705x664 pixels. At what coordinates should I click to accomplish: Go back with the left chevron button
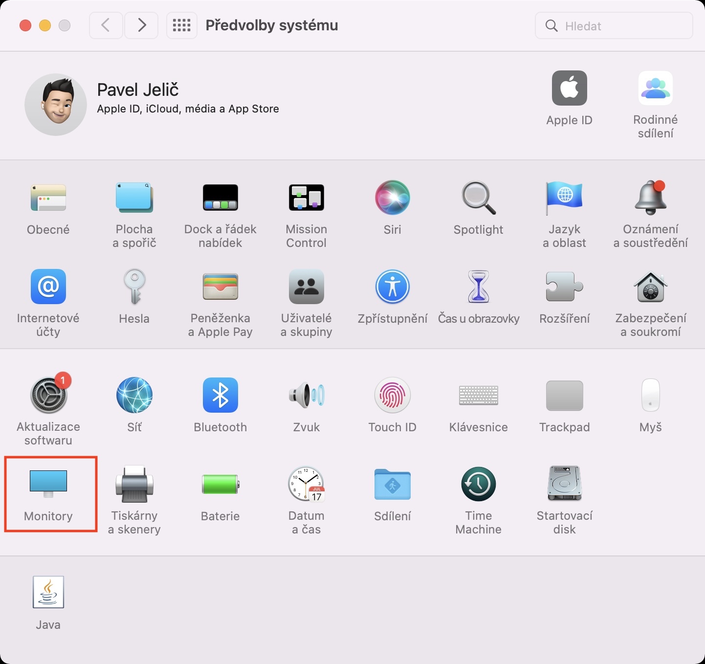[106, 25]
